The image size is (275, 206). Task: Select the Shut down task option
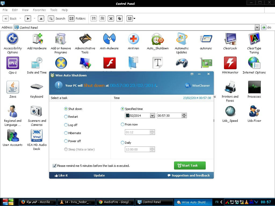(x=66, y=109)
